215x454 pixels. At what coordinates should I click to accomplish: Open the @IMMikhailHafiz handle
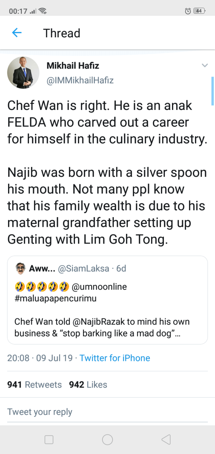tap(80, 80)
